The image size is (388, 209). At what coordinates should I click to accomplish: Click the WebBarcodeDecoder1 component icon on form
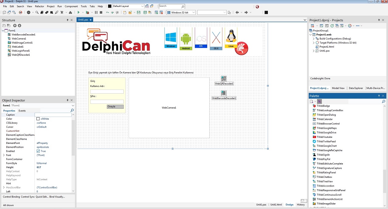click(224, 93)
